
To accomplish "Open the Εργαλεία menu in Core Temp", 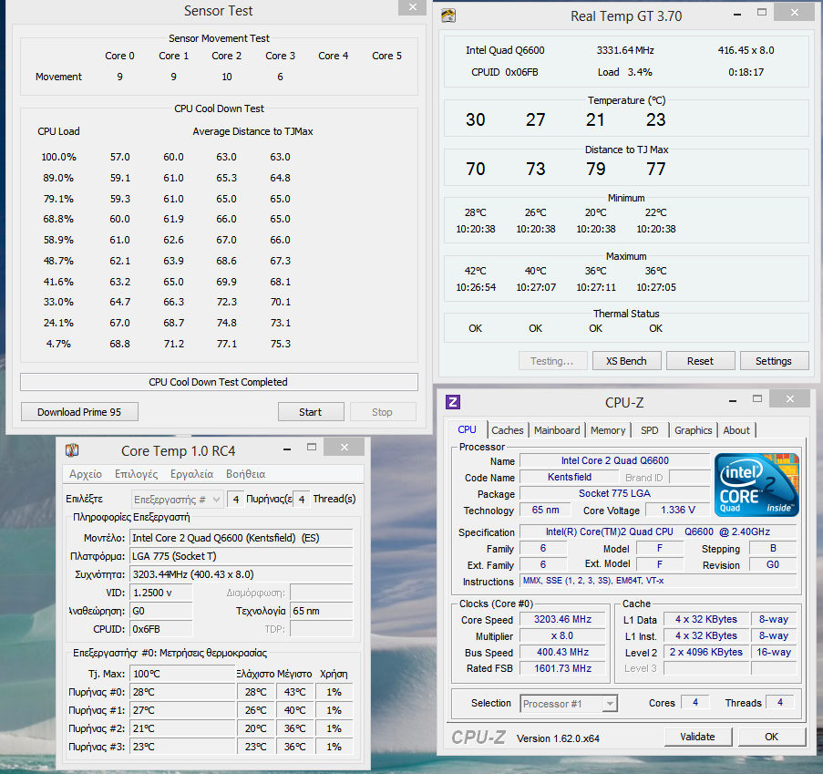I will (x=191, y=474).
